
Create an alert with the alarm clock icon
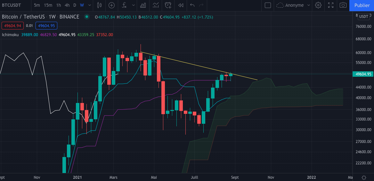168,5
